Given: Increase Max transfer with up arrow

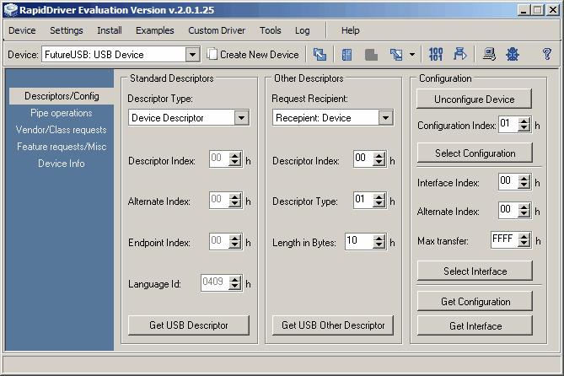Looking at the screenshot, I should [524, 236].
